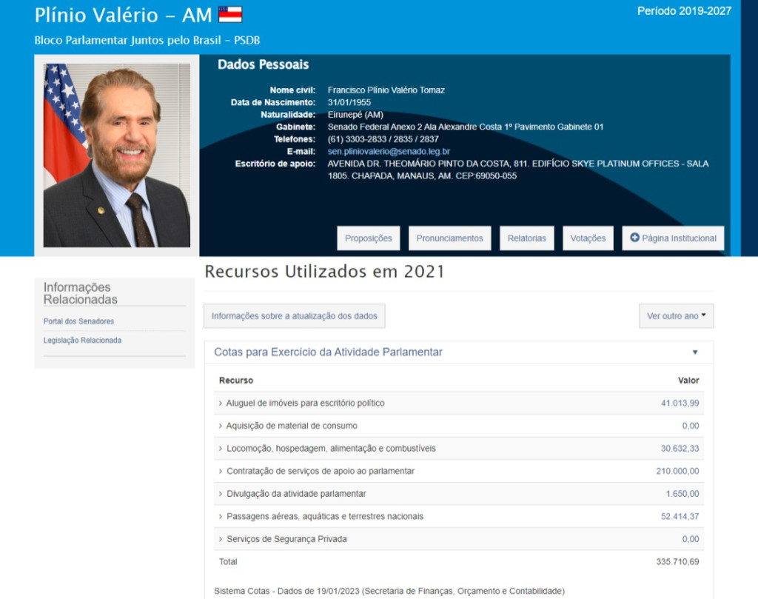The image size is (758, 599).
Task: Expand Aluguel de imóveis para escritório político
Action: [305, 403]
